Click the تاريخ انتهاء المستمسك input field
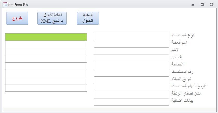The height and width of the screenshot is (113, 218). (x=131, y=87)
